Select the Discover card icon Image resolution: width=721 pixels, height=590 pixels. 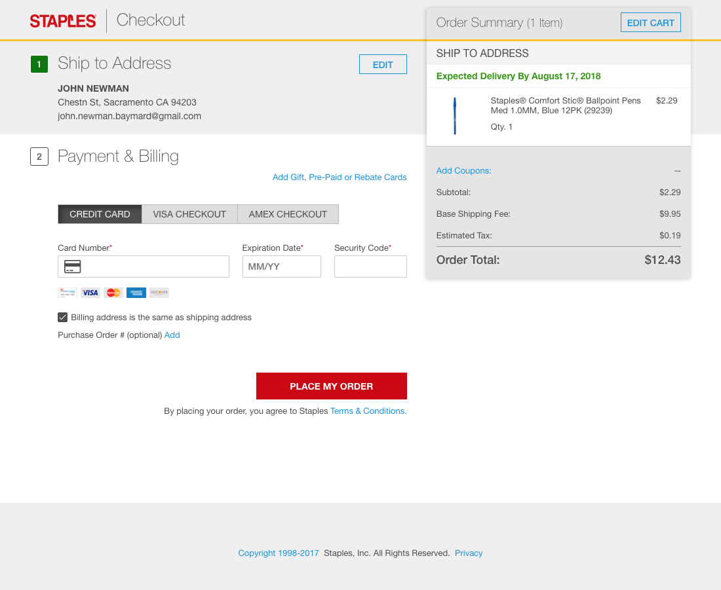point(159,293)
